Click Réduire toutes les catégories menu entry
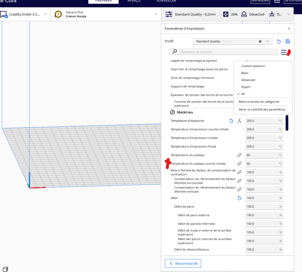Image resolution: width=302 pixels, height=272 pixels. click(258, 102)
